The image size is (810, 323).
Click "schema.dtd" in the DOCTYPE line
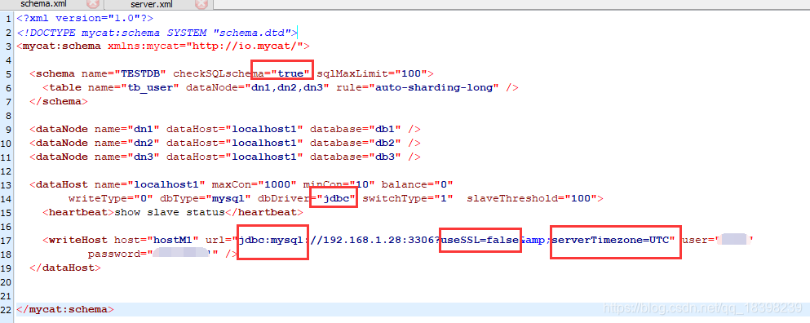pos(252,33)
